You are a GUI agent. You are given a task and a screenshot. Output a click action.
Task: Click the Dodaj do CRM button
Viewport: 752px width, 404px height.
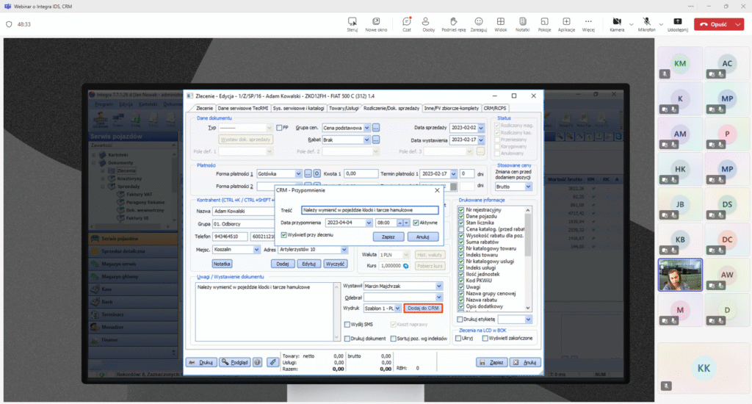pos(422,308)
